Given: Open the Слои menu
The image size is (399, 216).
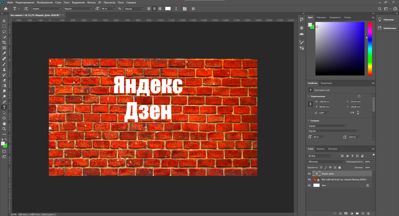Looking at the screenshot, I should coord(58,2).
